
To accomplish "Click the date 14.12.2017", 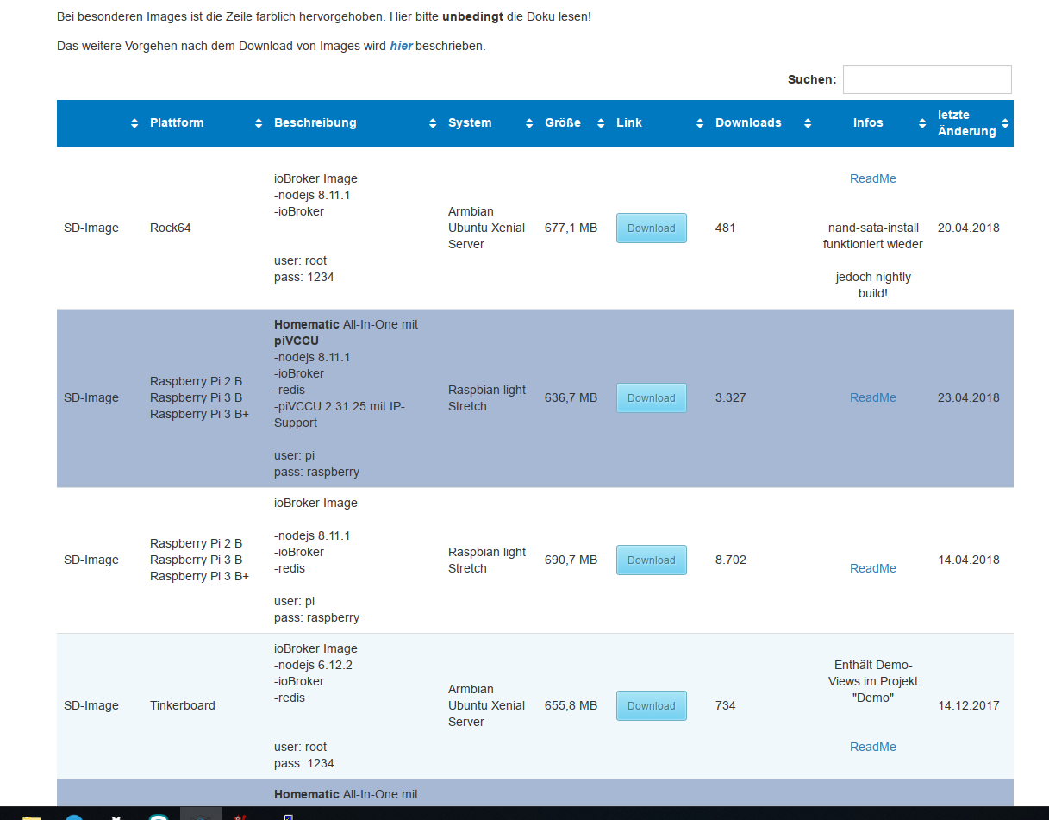I will point(969,705).
